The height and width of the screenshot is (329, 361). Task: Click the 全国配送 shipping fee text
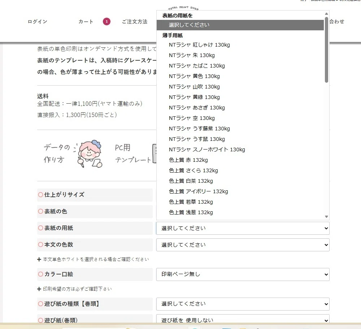90,104
